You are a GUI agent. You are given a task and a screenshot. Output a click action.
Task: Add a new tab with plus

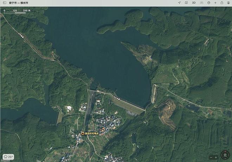(215, 3)
